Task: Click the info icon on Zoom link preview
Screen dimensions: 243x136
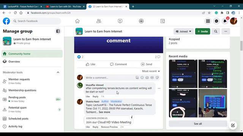Action: click(x=132, y=117)
